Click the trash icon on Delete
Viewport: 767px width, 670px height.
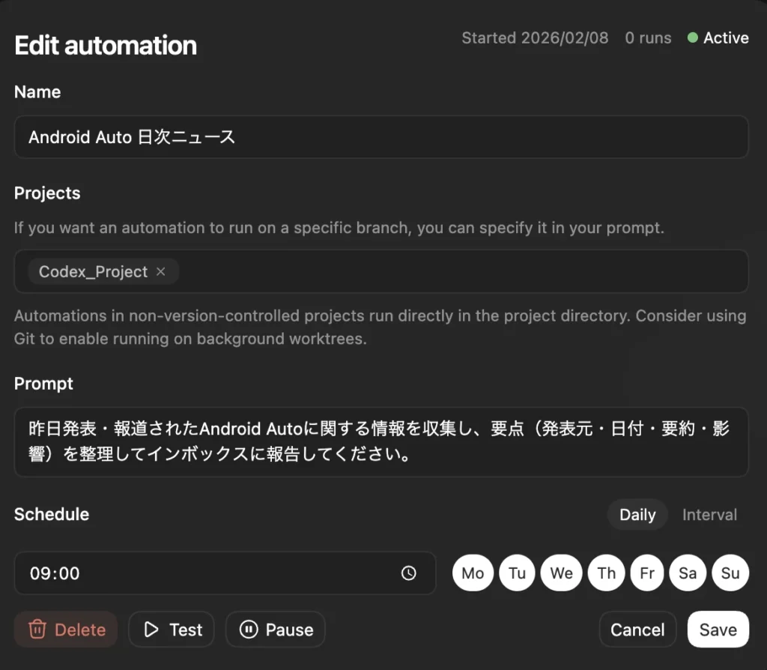(x=37, y=630)
